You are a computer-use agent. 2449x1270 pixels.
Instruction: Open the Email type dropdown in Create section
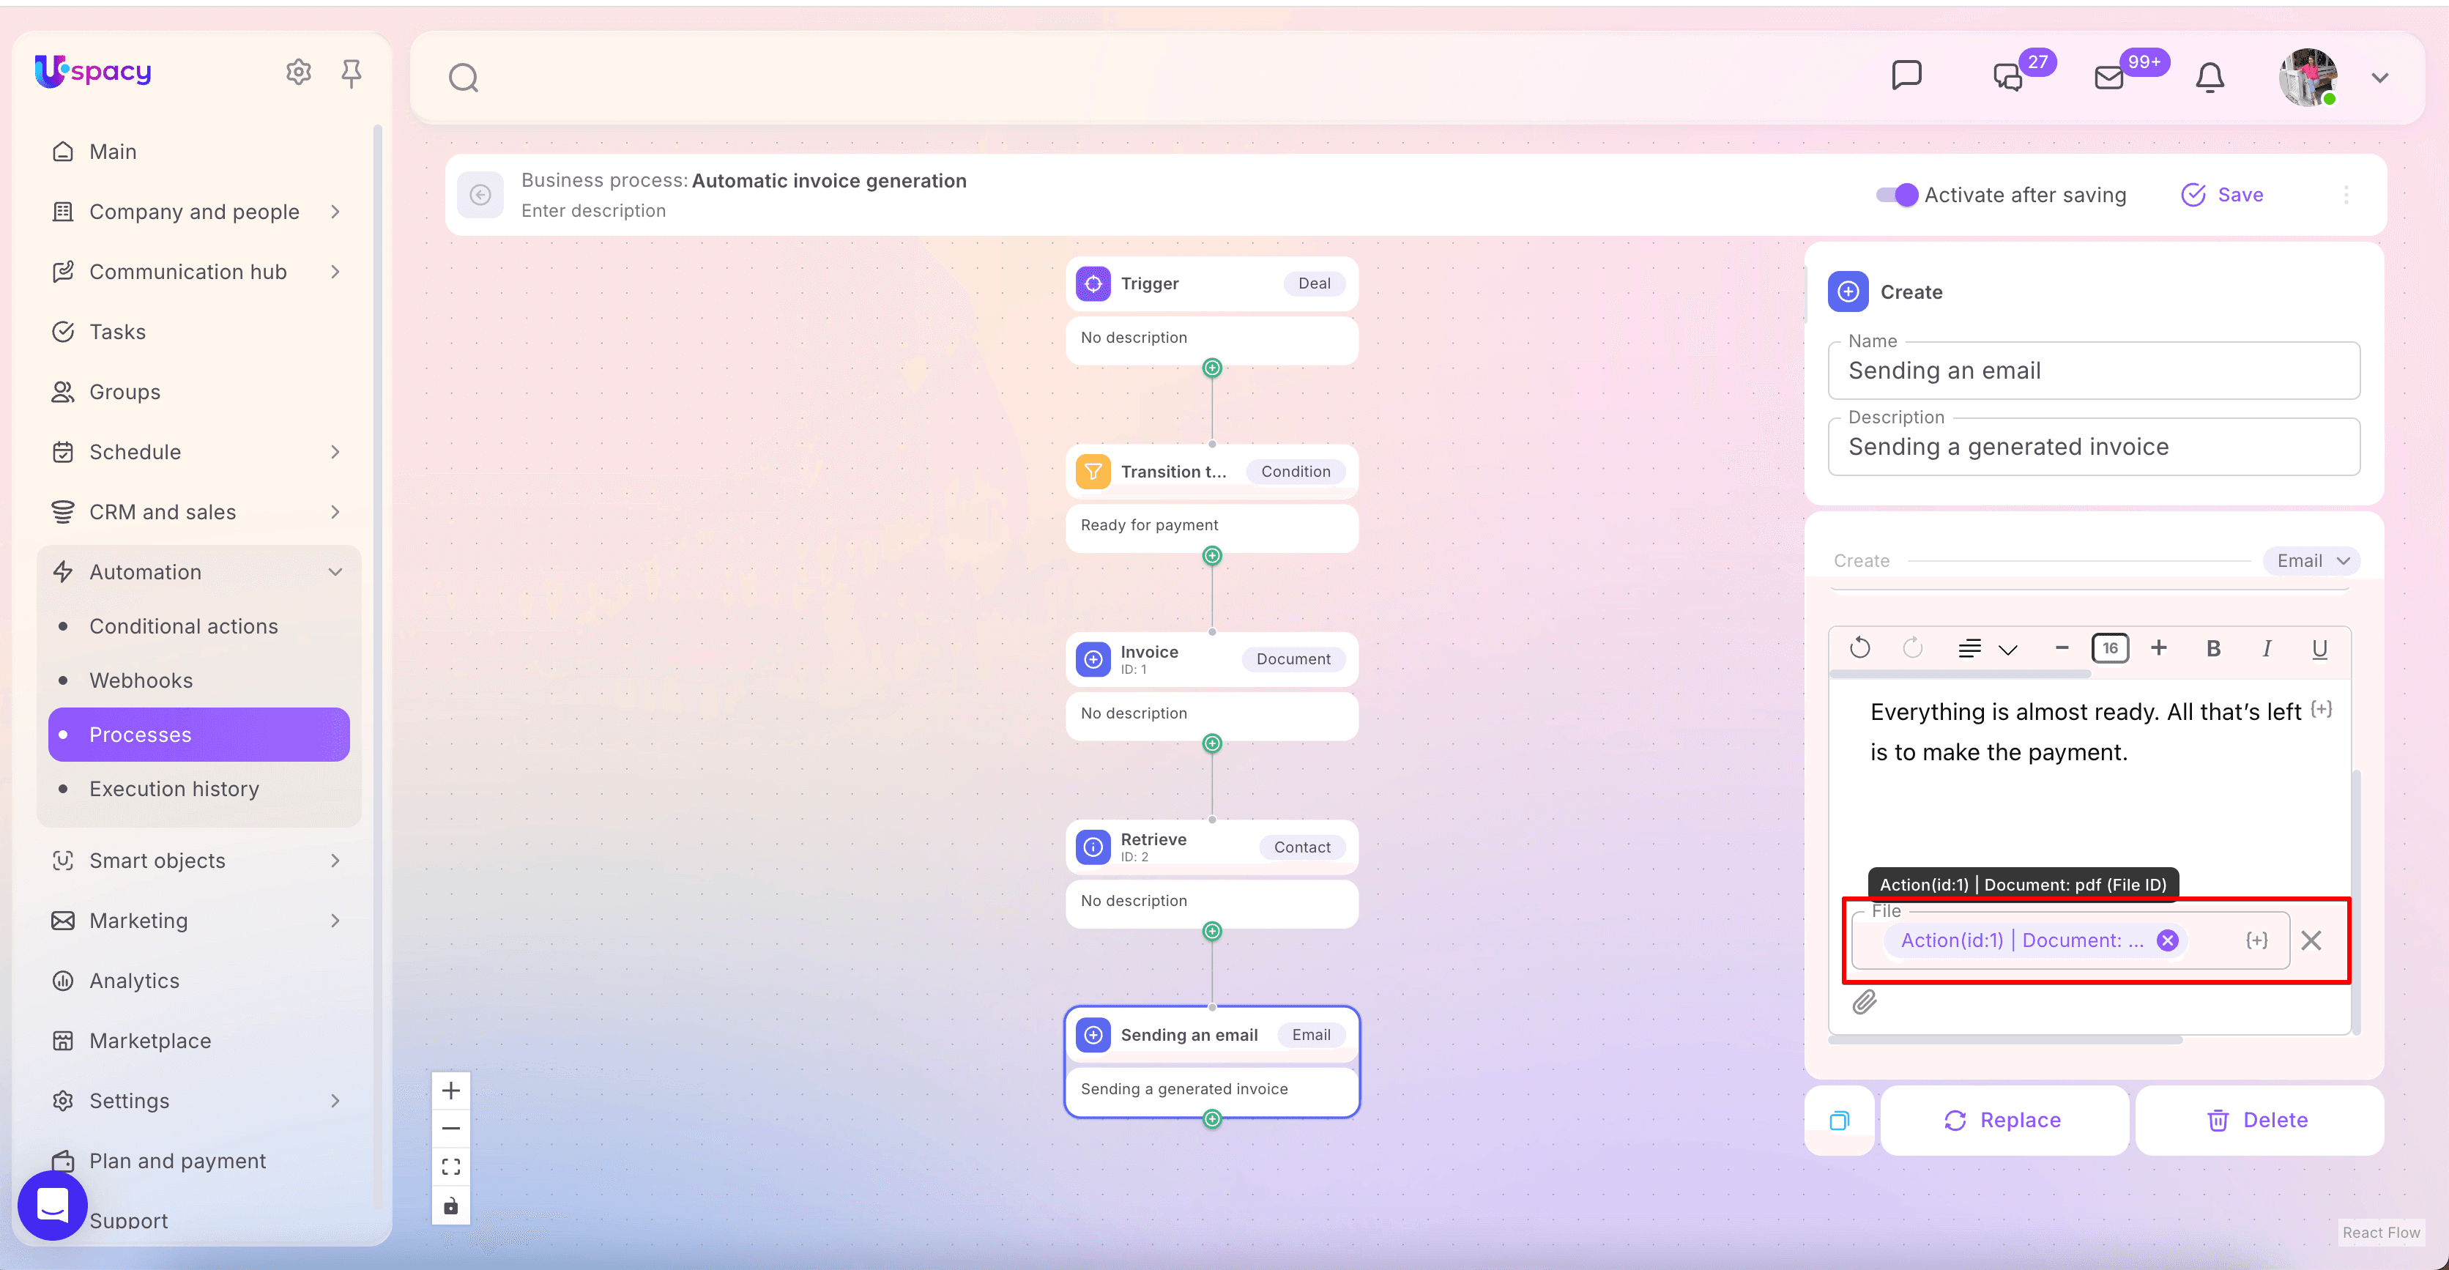point(2311,561)
